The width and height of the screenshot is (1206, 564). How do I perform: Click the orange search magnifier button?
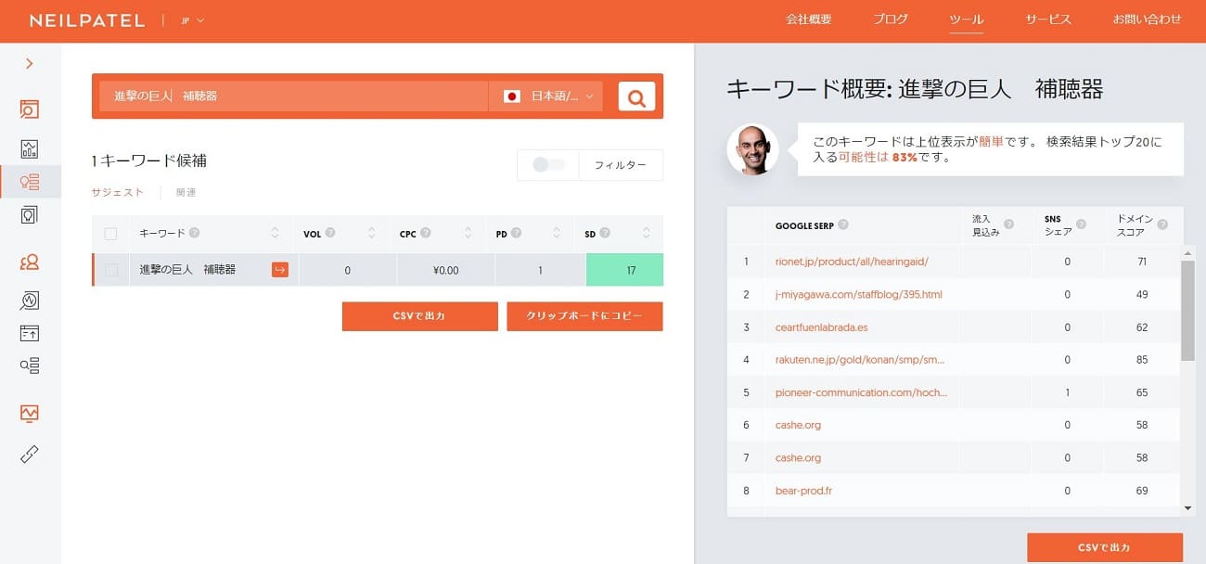click(636, 96)
